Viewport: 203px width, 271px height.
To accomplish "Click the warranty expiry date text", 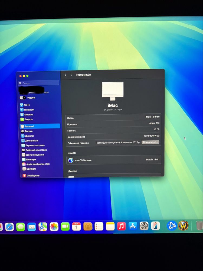I will [118, 143].
